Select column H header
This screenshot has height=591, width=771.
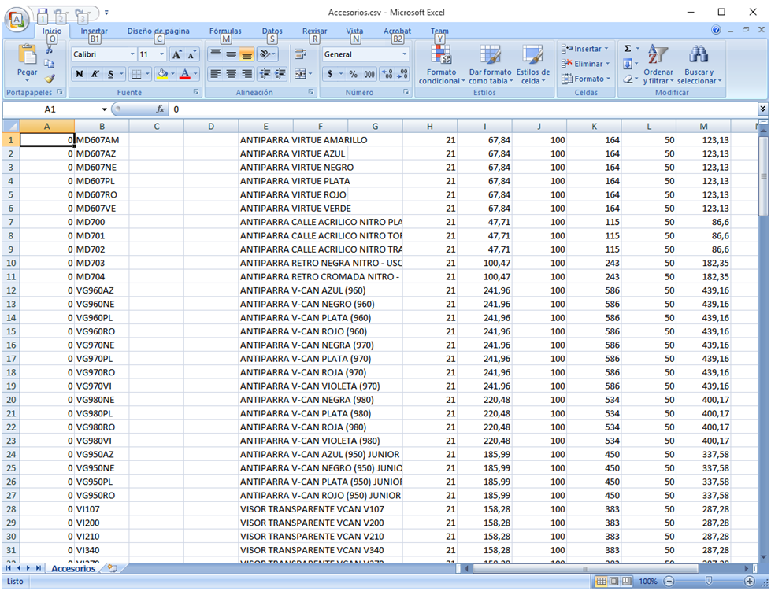click(430, 126)
